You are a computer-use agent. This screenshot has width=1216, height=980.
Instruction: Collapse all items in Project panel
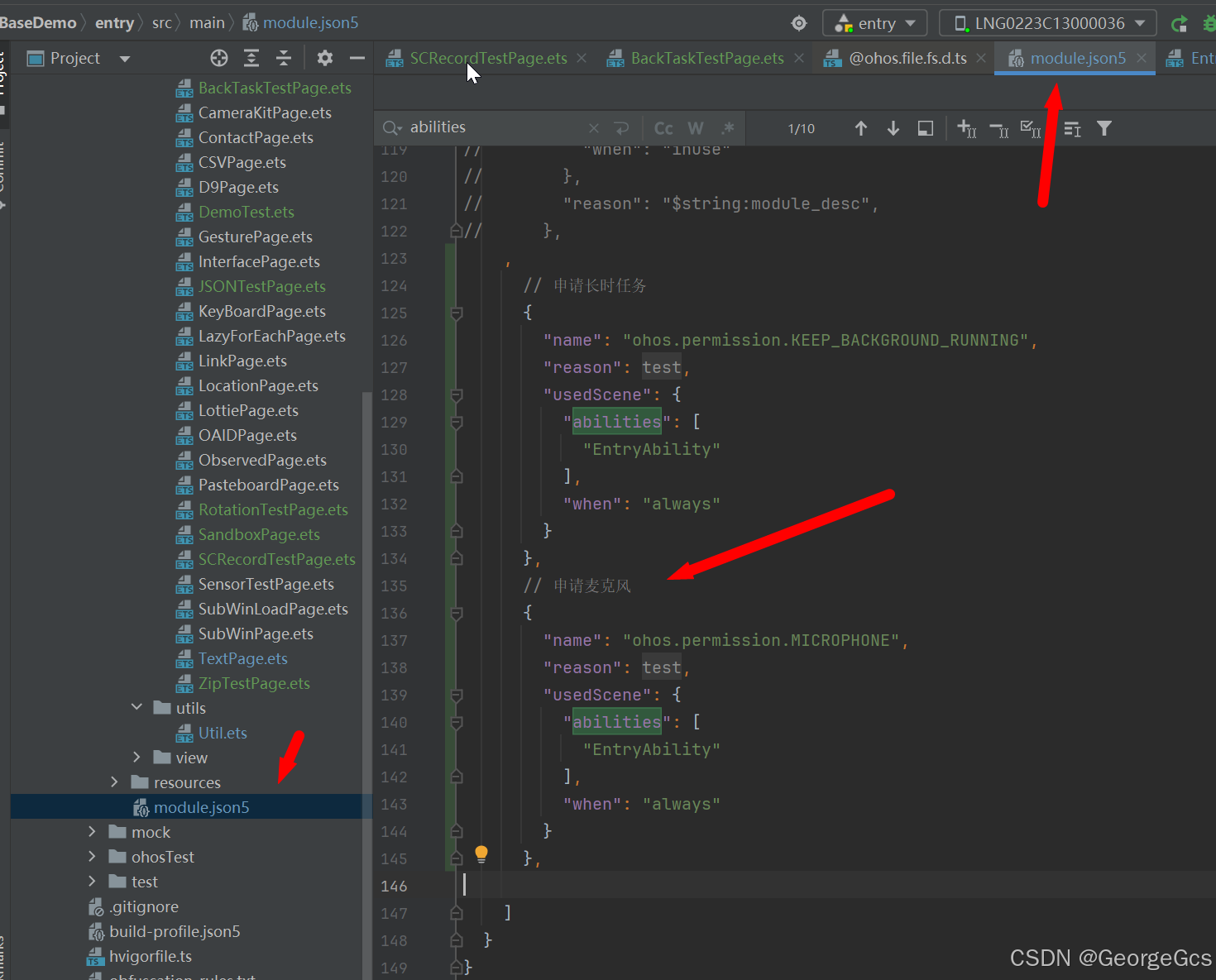[x=284, y=58]
